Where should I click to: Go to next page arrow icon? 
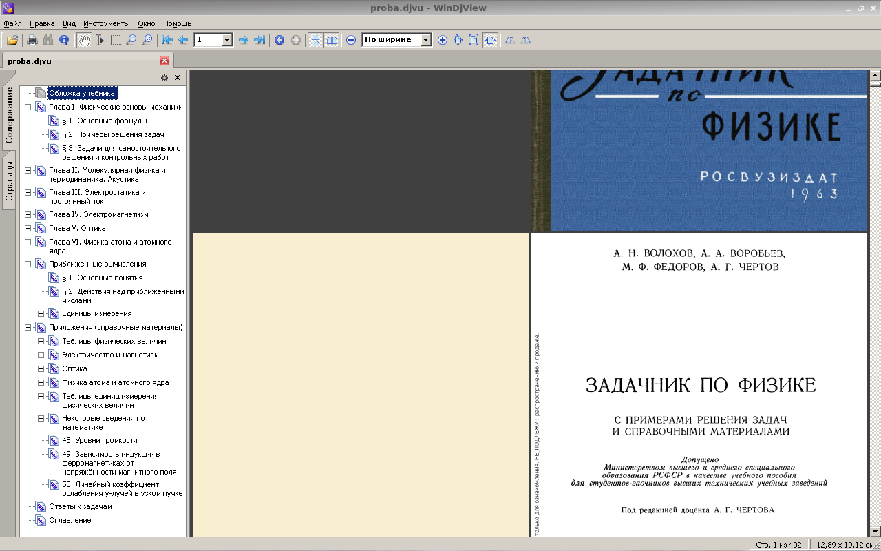243,40
